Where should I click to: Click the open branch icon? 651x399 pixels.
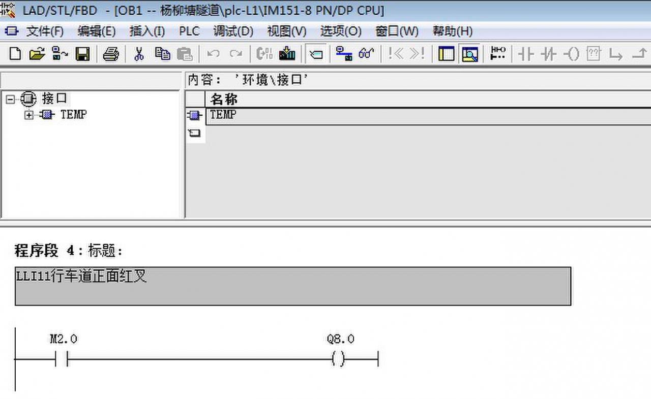coord(616,54)
